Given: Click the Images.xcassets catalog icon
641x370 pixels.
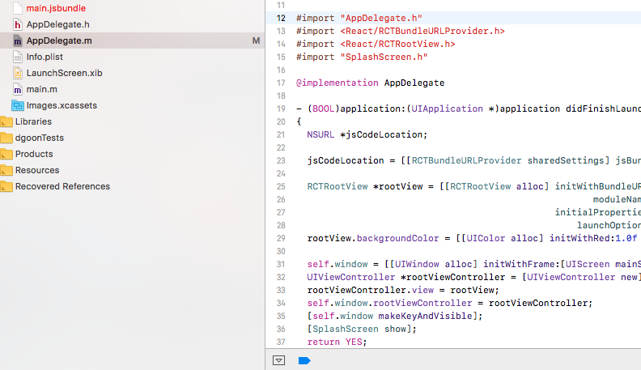Looking at the screenshot, I should [18, 105].
